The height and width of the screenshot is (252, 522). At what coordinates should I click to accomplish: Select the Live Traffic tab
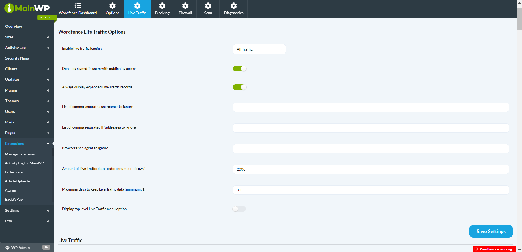pos(137,9)
